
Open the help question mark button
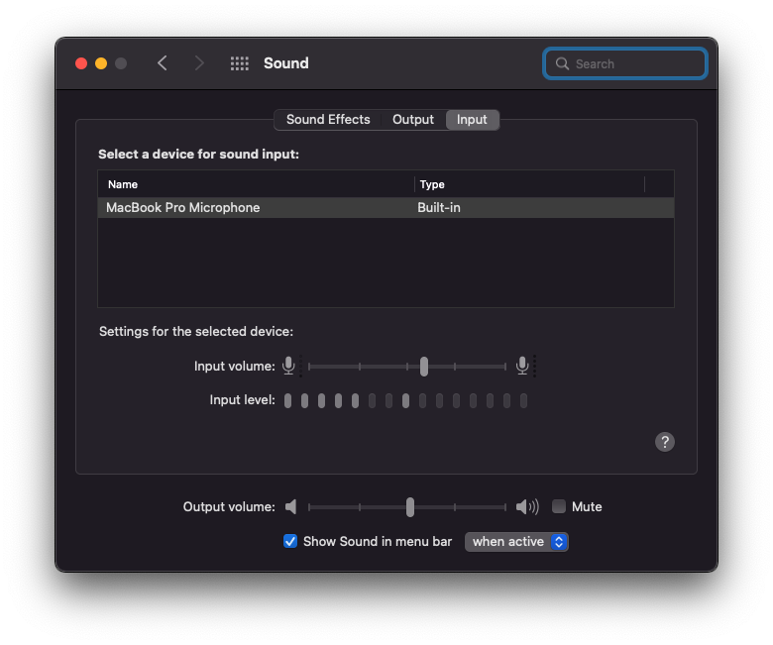[x=665, y=442]
